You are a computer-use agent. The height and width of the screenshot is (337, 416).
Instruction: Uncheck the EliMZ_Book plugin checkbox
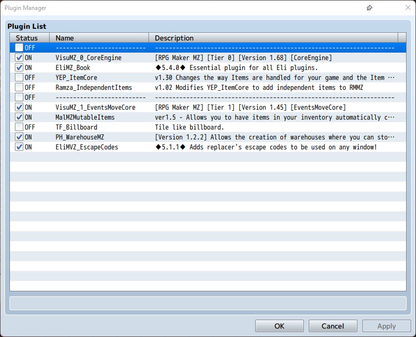click(x=19, y=67)
